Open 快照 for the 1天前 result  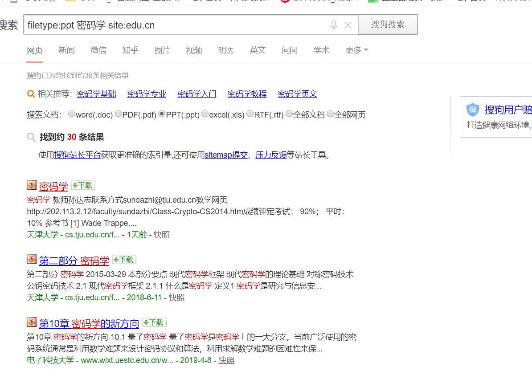tap(161, 235)
